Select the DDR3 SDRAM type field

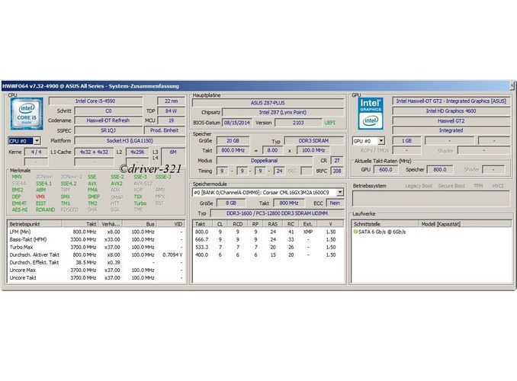click(313, 140)
